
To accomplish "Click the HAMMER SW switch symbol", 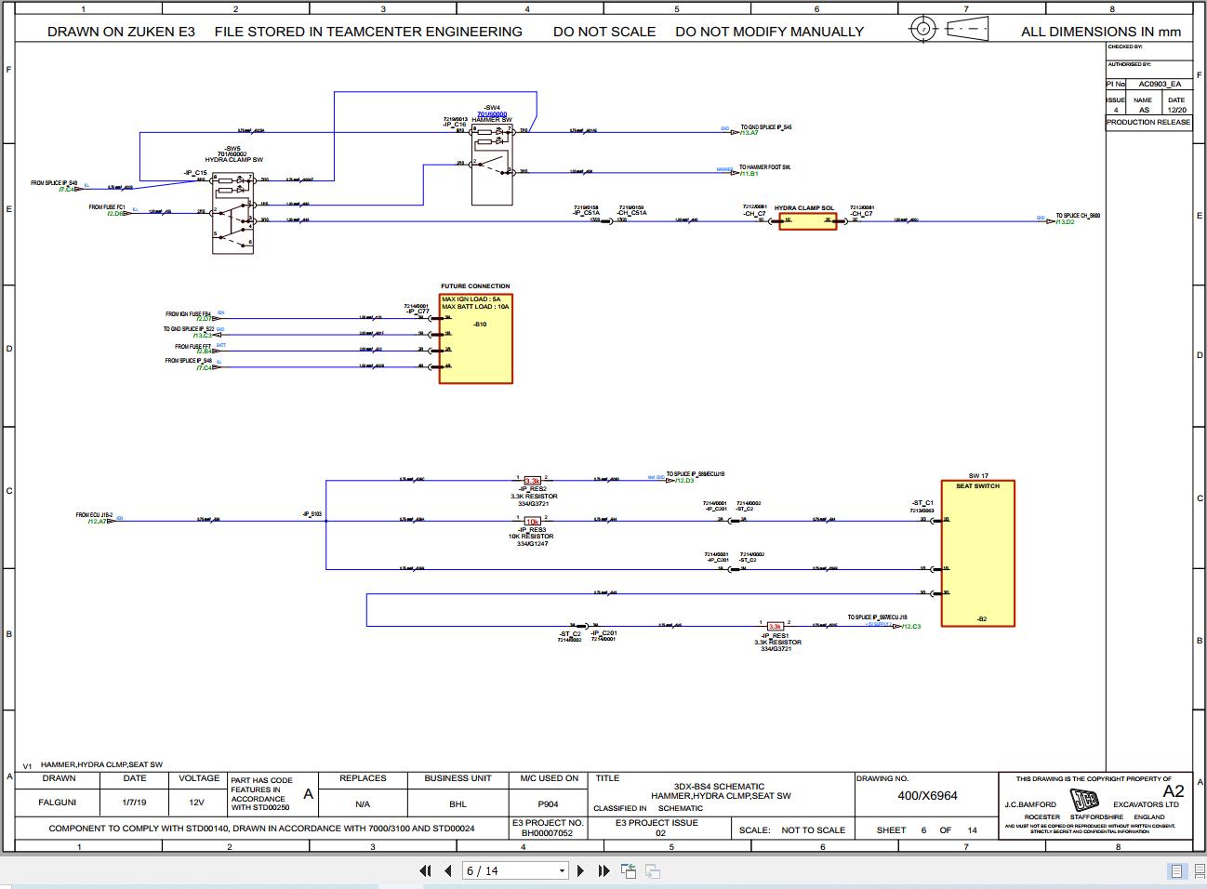I will (x=492, y=165).
